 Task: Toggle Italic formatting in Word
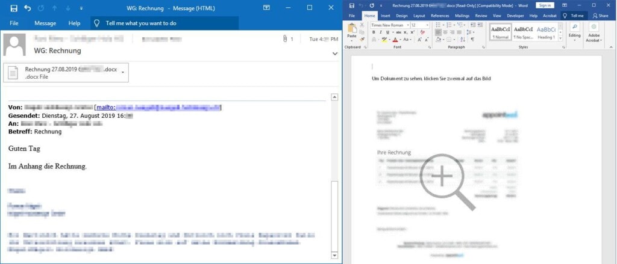(x=381, y=32)
